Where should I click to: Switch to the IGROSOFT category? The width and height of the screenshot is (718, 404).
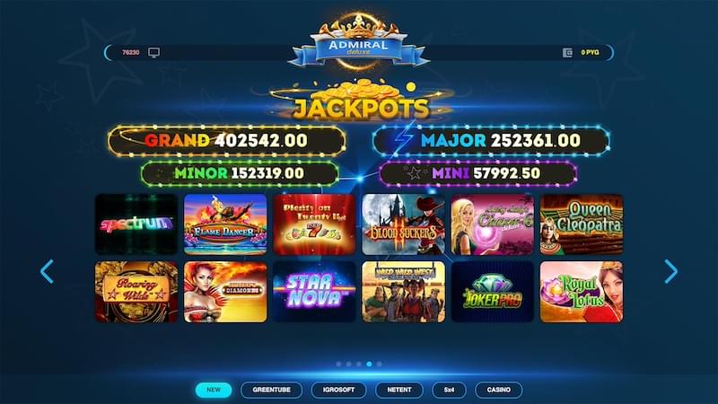(x=338, y=390)
